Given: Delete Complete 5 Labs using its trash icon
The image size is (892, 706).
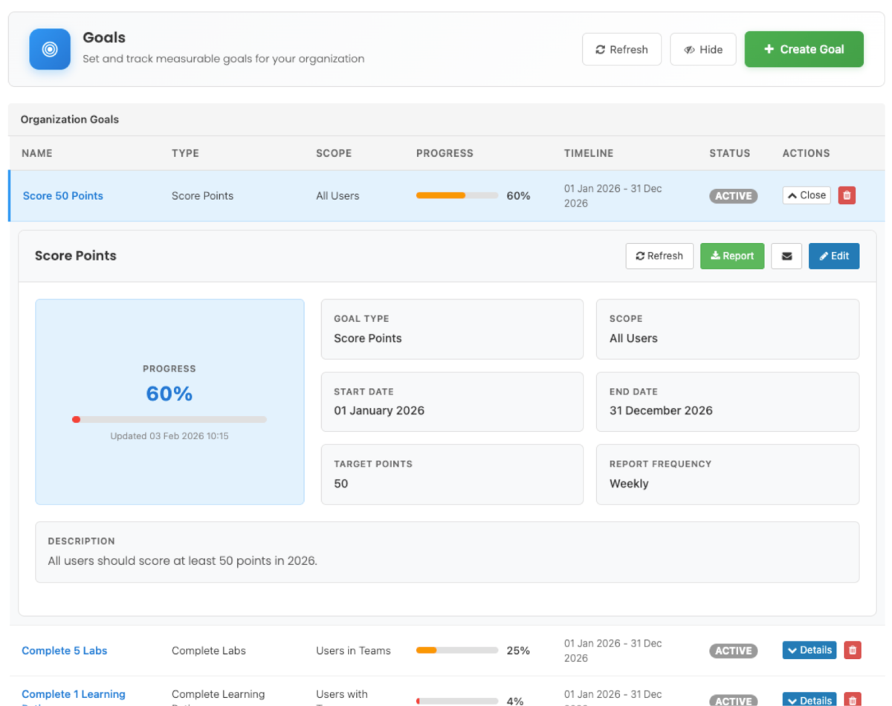Looking at the screenshot, I should point(852,650).
